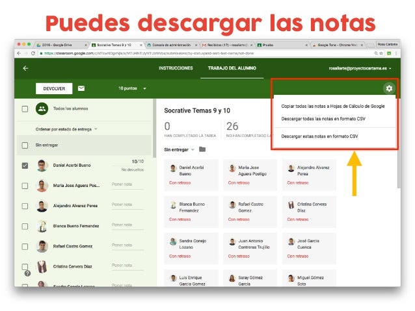Click Daniel Acerbi Bueno's avatar in the list
The width and height of the screenshot is (415, 311).
click(x=42, y=166)
